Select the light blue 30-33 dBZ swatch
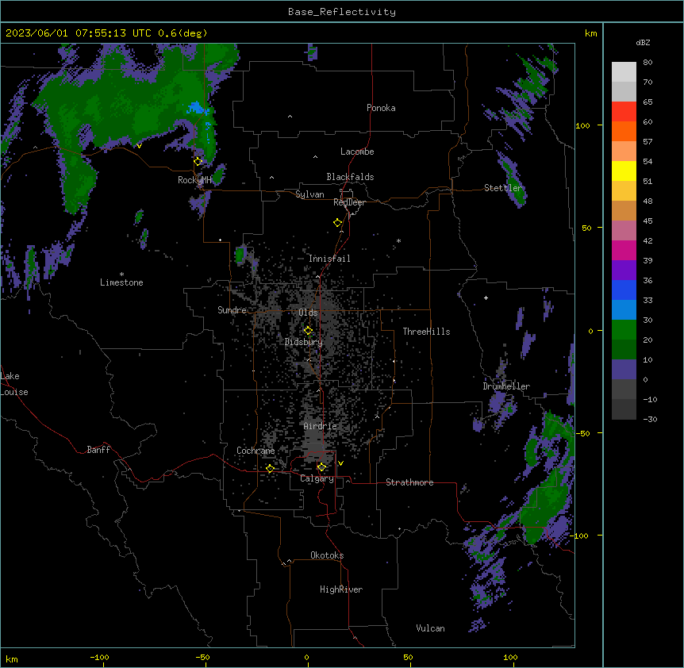 point(624,310)
